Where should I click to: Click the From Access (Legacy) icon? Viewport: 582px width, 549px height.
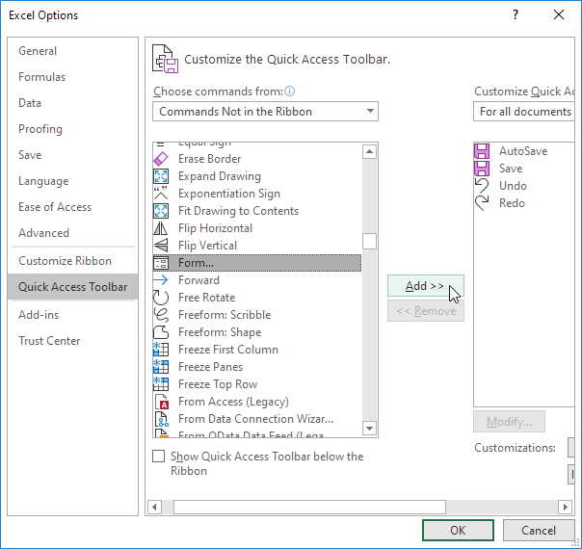pyautogui.click(x=162, y=402)
